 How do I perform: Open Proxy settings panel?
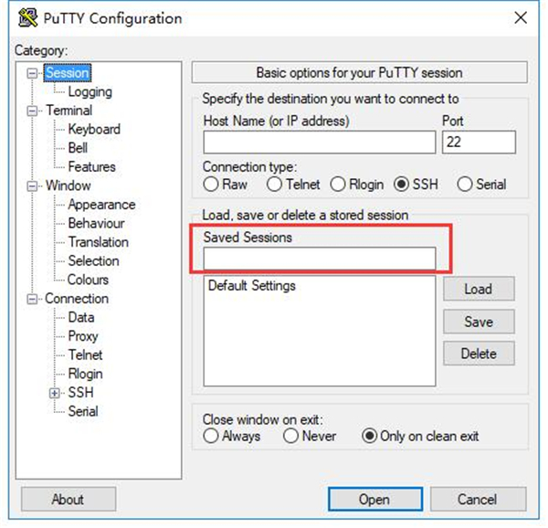(85, 336)
